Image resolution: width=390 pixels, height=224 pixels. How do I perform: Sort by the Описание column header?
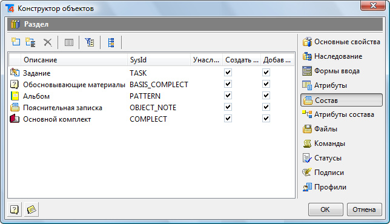(x=74, y=60)
